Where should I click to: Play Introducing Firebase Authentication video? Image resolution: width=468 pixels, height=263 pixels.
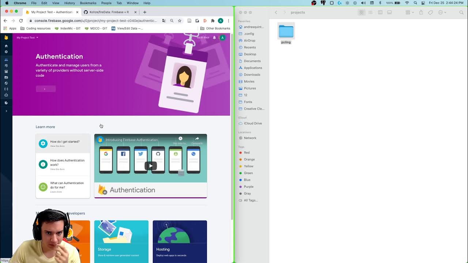click(151, 166)
